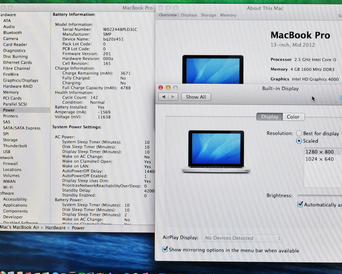Click Power in the path bar
Image resolution: width=342 pixels, height=274 pixels.
click(78, 228)
